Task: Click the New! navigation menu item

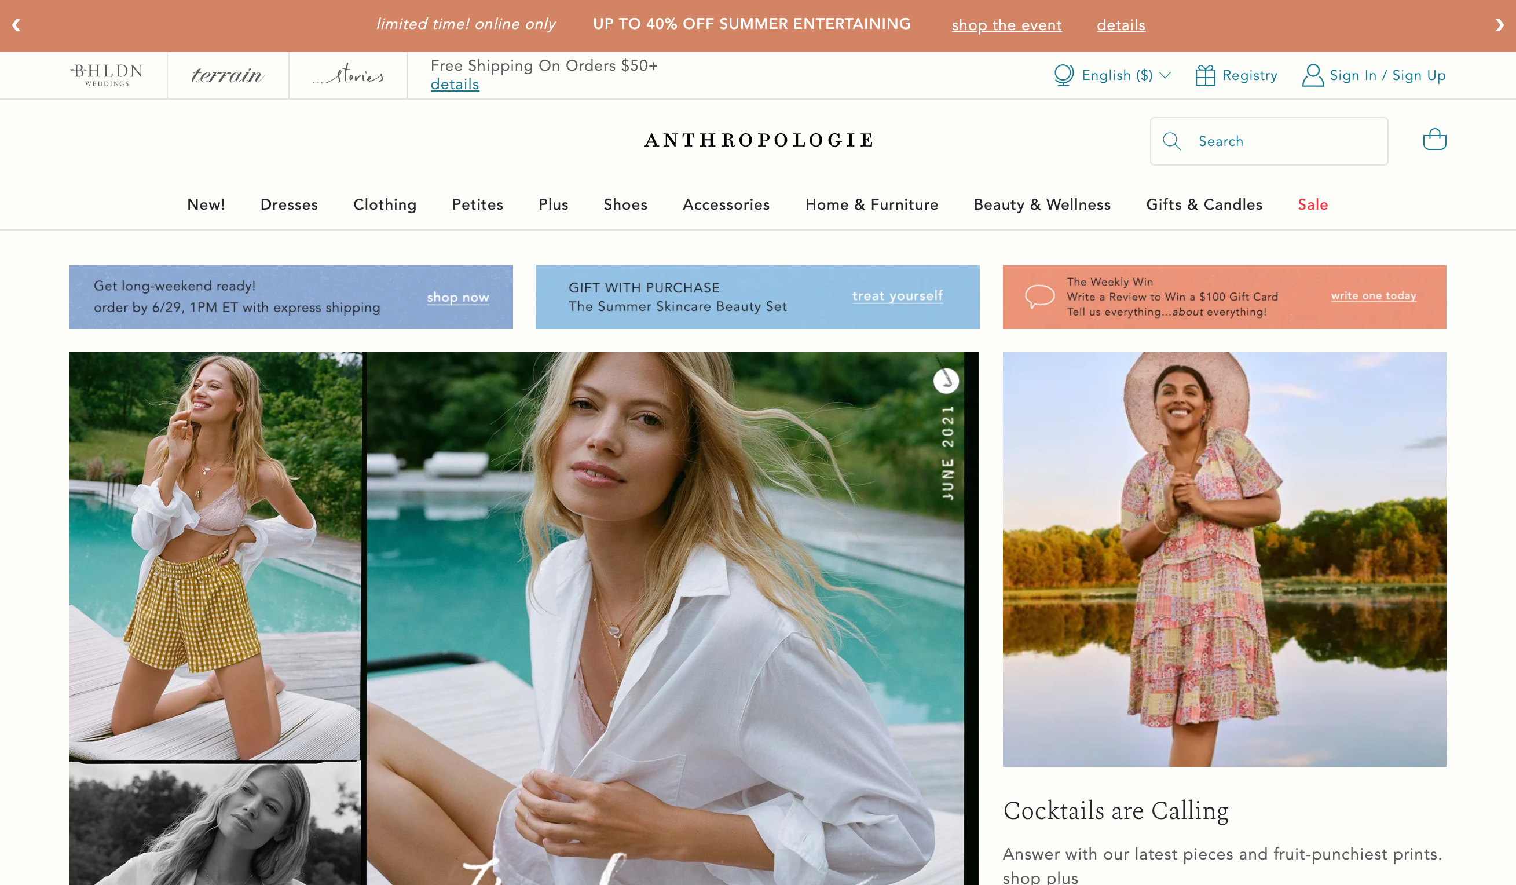Action: coord(206,204)
